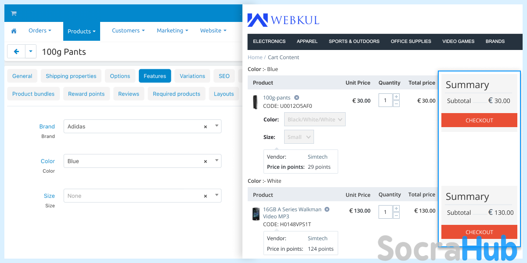Open the Marketing menu
527x263 pixels.
pos(173,31)
